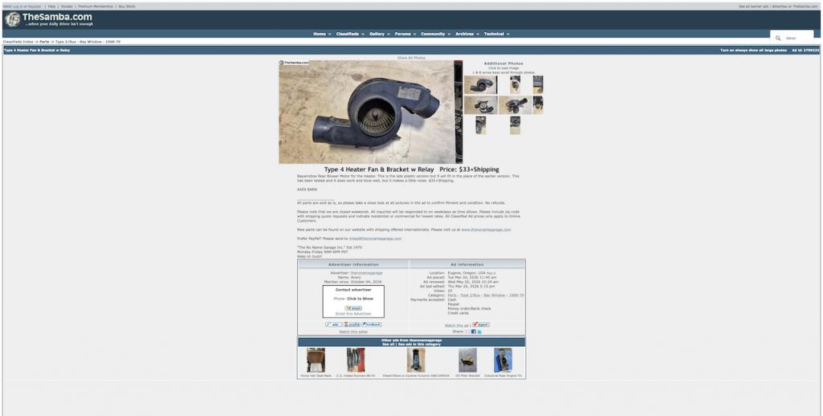Click the Buy Shirts link
The image size is (823, 416).
click(x=127, y=6)
